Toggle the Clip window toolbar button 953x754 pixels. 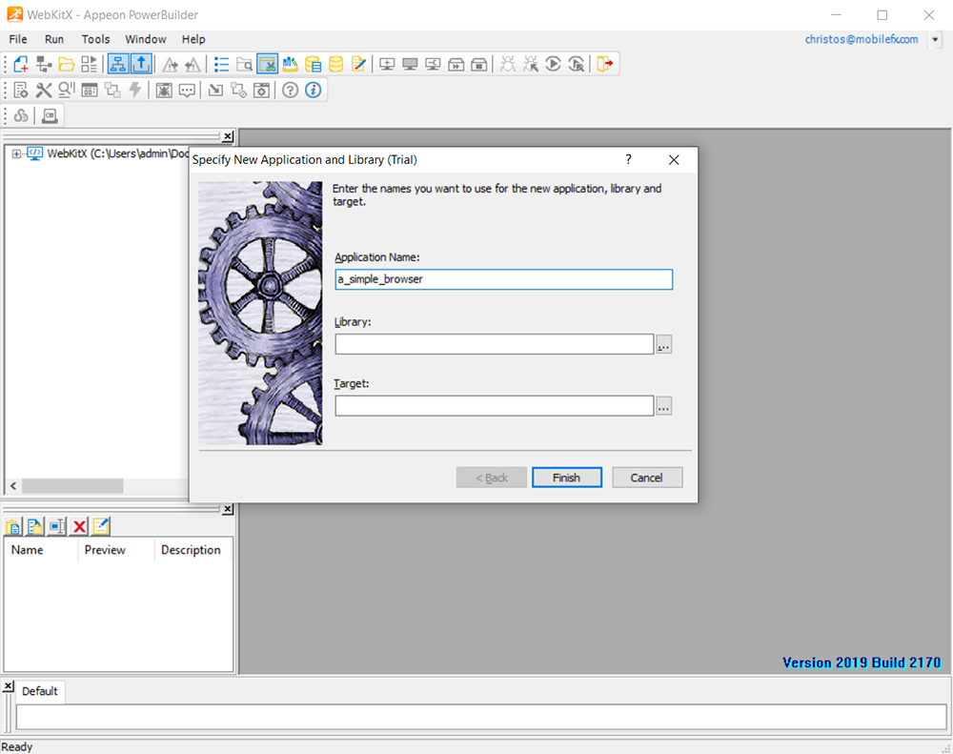point(268,64)
